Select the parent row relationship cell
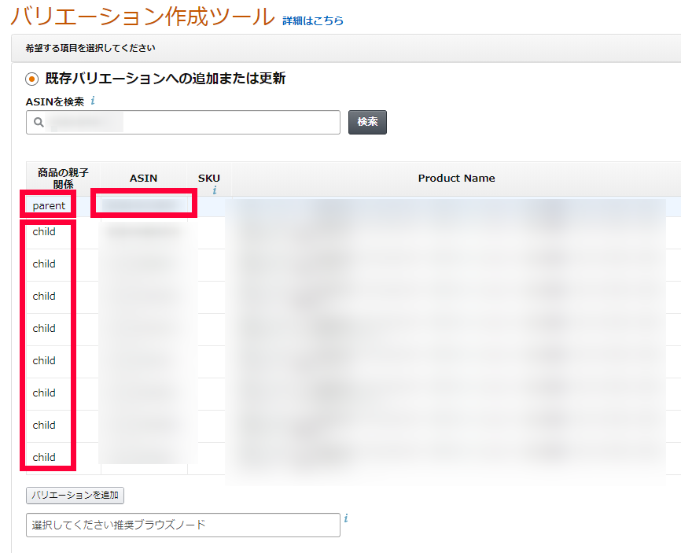This screenshot has width=681, height=553. 49,205
